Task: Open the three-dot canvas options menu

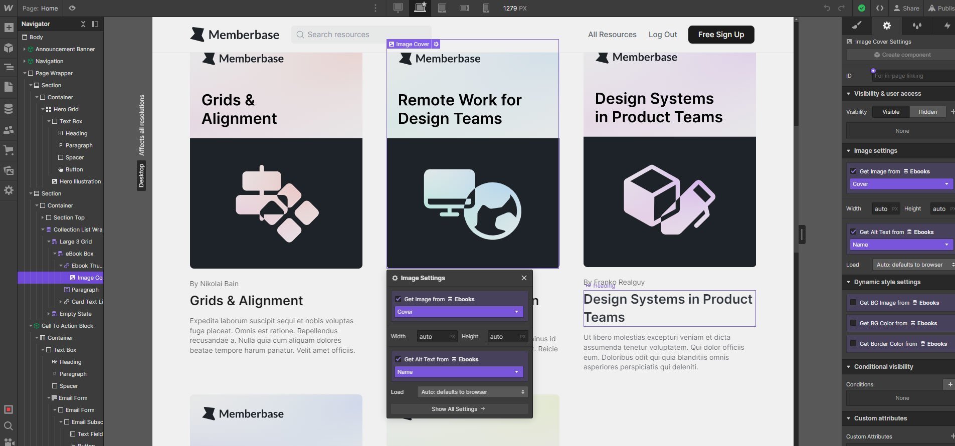Action: pyautogui.click(x=375, y=8)
